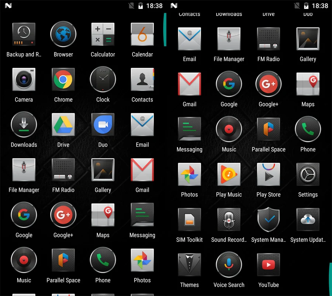
Task: Tap the N notification icon in right screenshot
Action: coord(174,6)
